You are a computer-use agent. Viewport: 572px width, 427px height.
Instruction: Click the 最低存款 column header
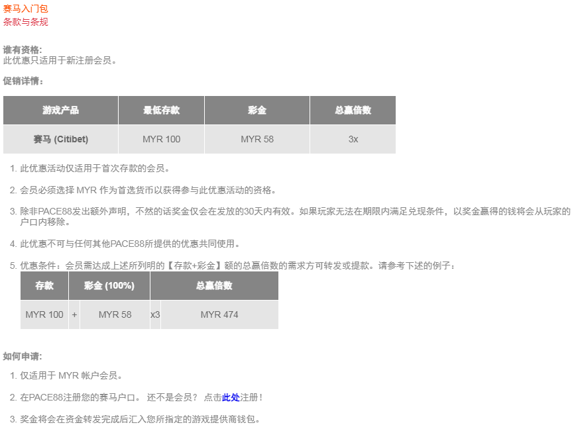pos(160,110)
